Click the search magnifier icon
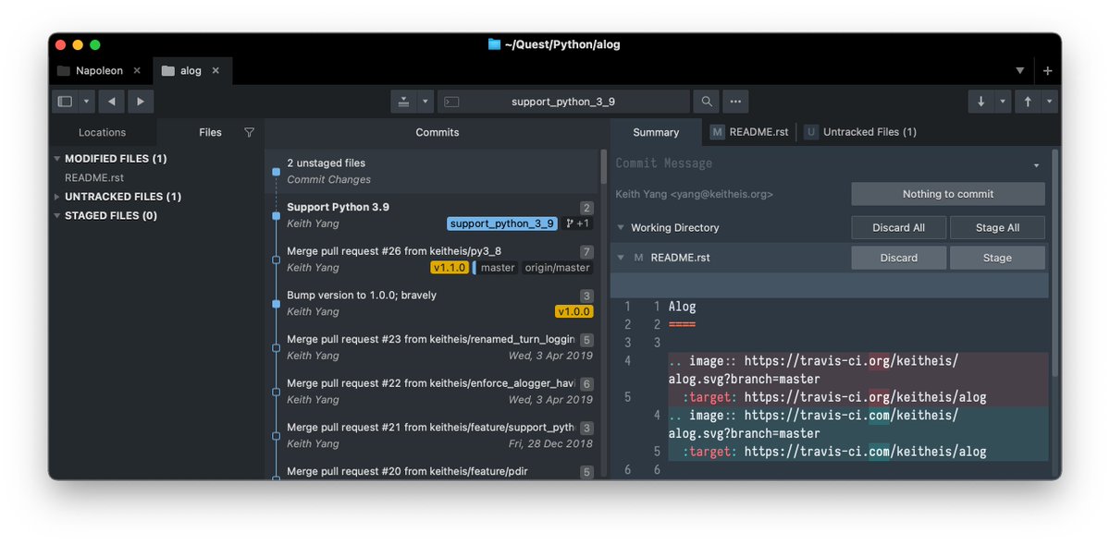The image size is (1110, 544). [707, 102]
